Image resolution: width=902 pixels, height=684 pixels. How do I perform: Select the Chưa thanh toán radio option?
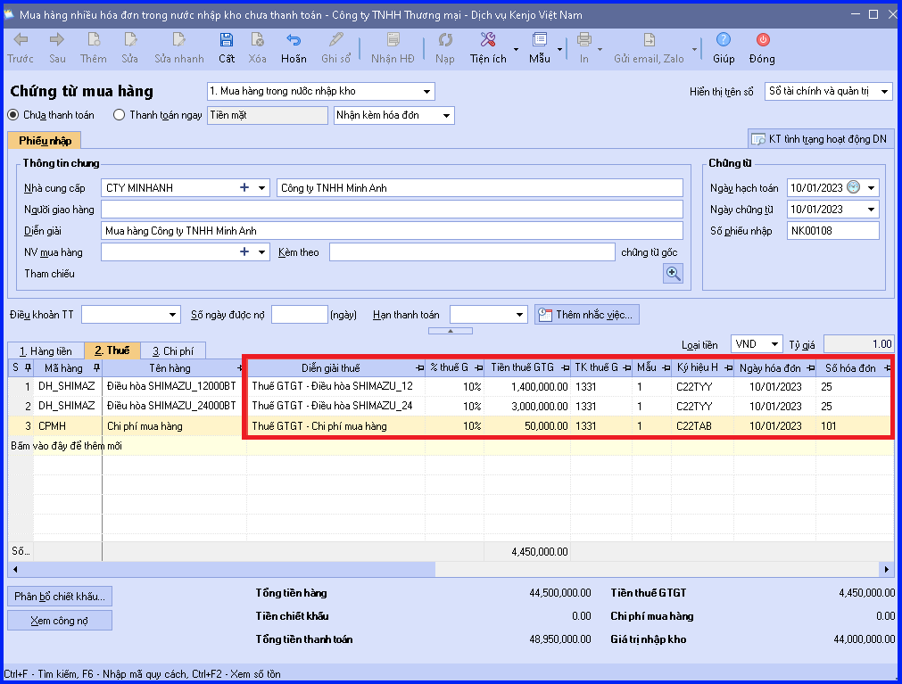pos(12,115)
